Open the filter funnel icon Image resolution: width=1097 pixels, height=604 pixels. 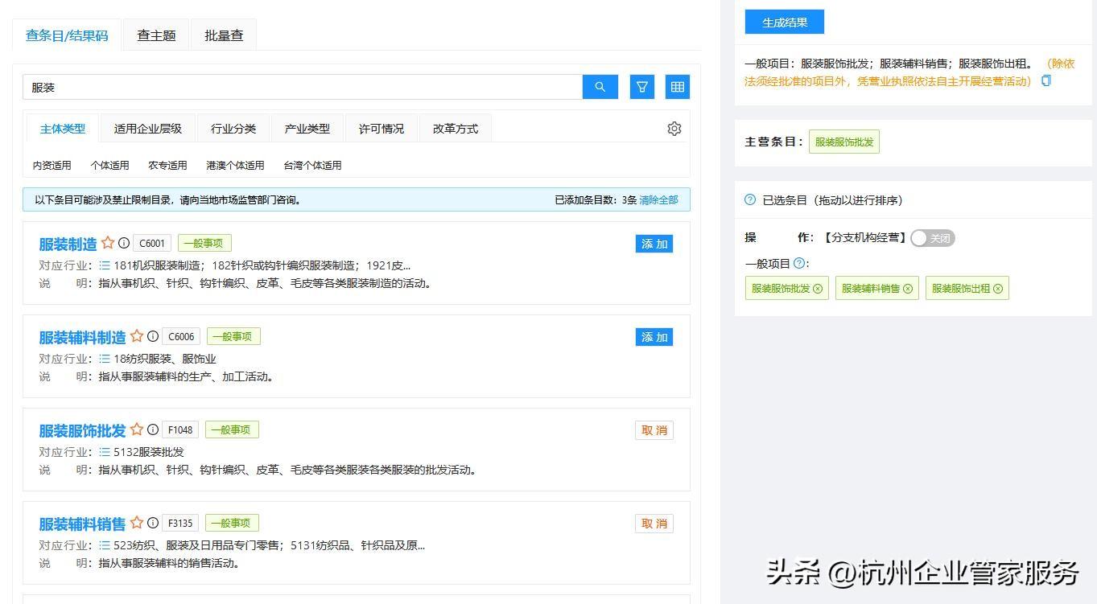coord(642,87)
